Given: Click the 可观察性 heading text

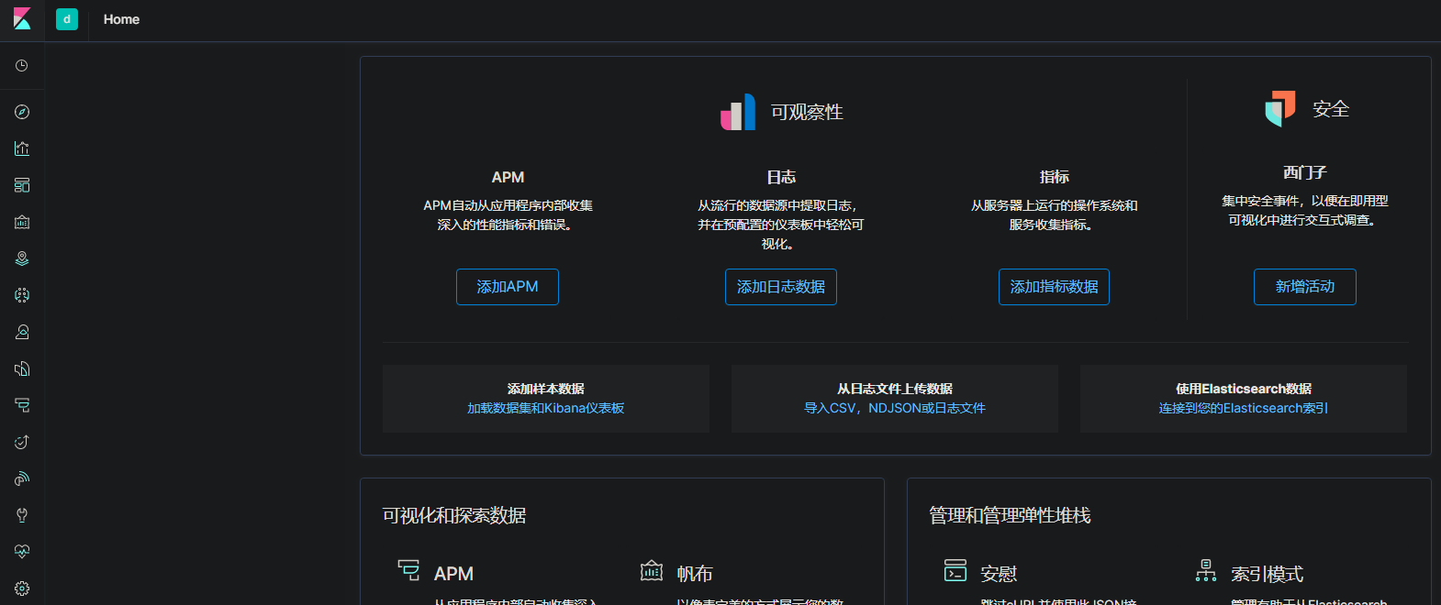Looking at the screenshot, I should [x=807, y=112].
